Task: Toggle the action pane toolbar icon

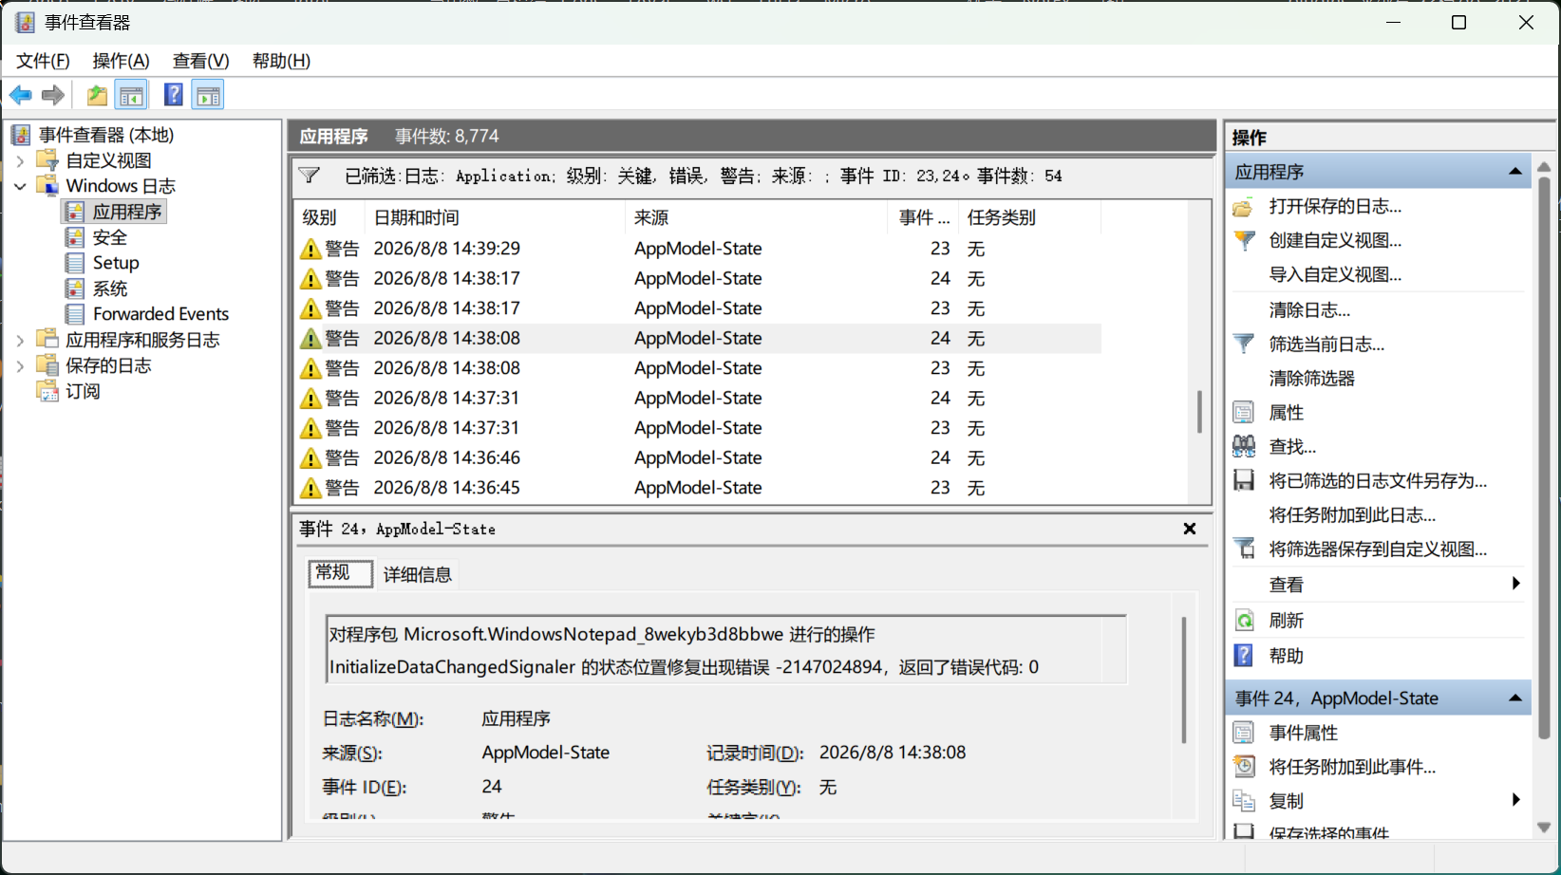Action: pyautogui.click(x=208, y=95)
